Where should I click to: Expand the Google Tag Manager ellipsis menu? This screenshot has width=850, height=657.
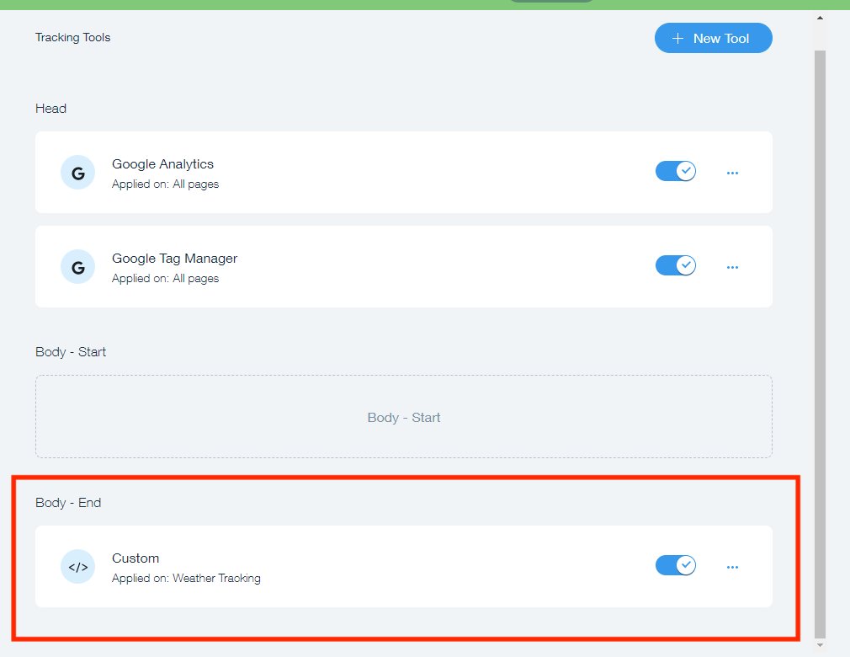(x=732, y=267)
